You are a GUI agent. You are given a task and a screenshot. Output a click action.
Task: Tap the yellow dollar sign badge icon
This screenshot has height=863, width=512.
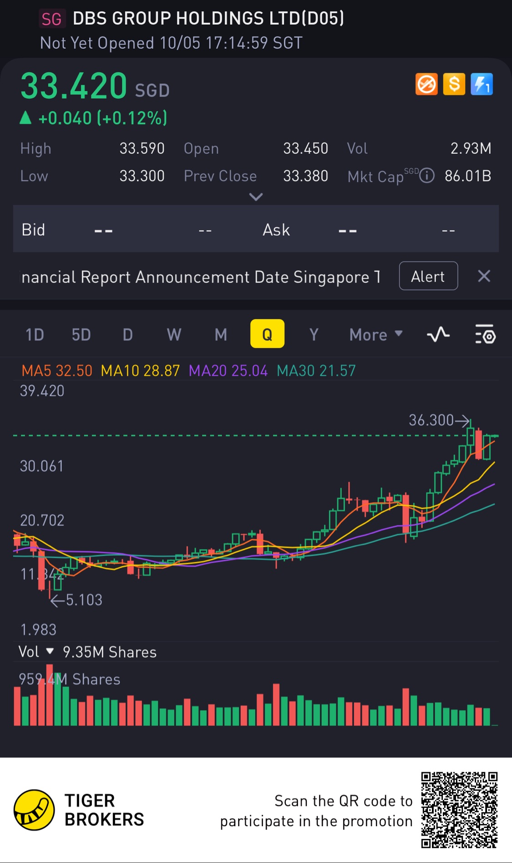pyautogui.click(x=454, y=84)
